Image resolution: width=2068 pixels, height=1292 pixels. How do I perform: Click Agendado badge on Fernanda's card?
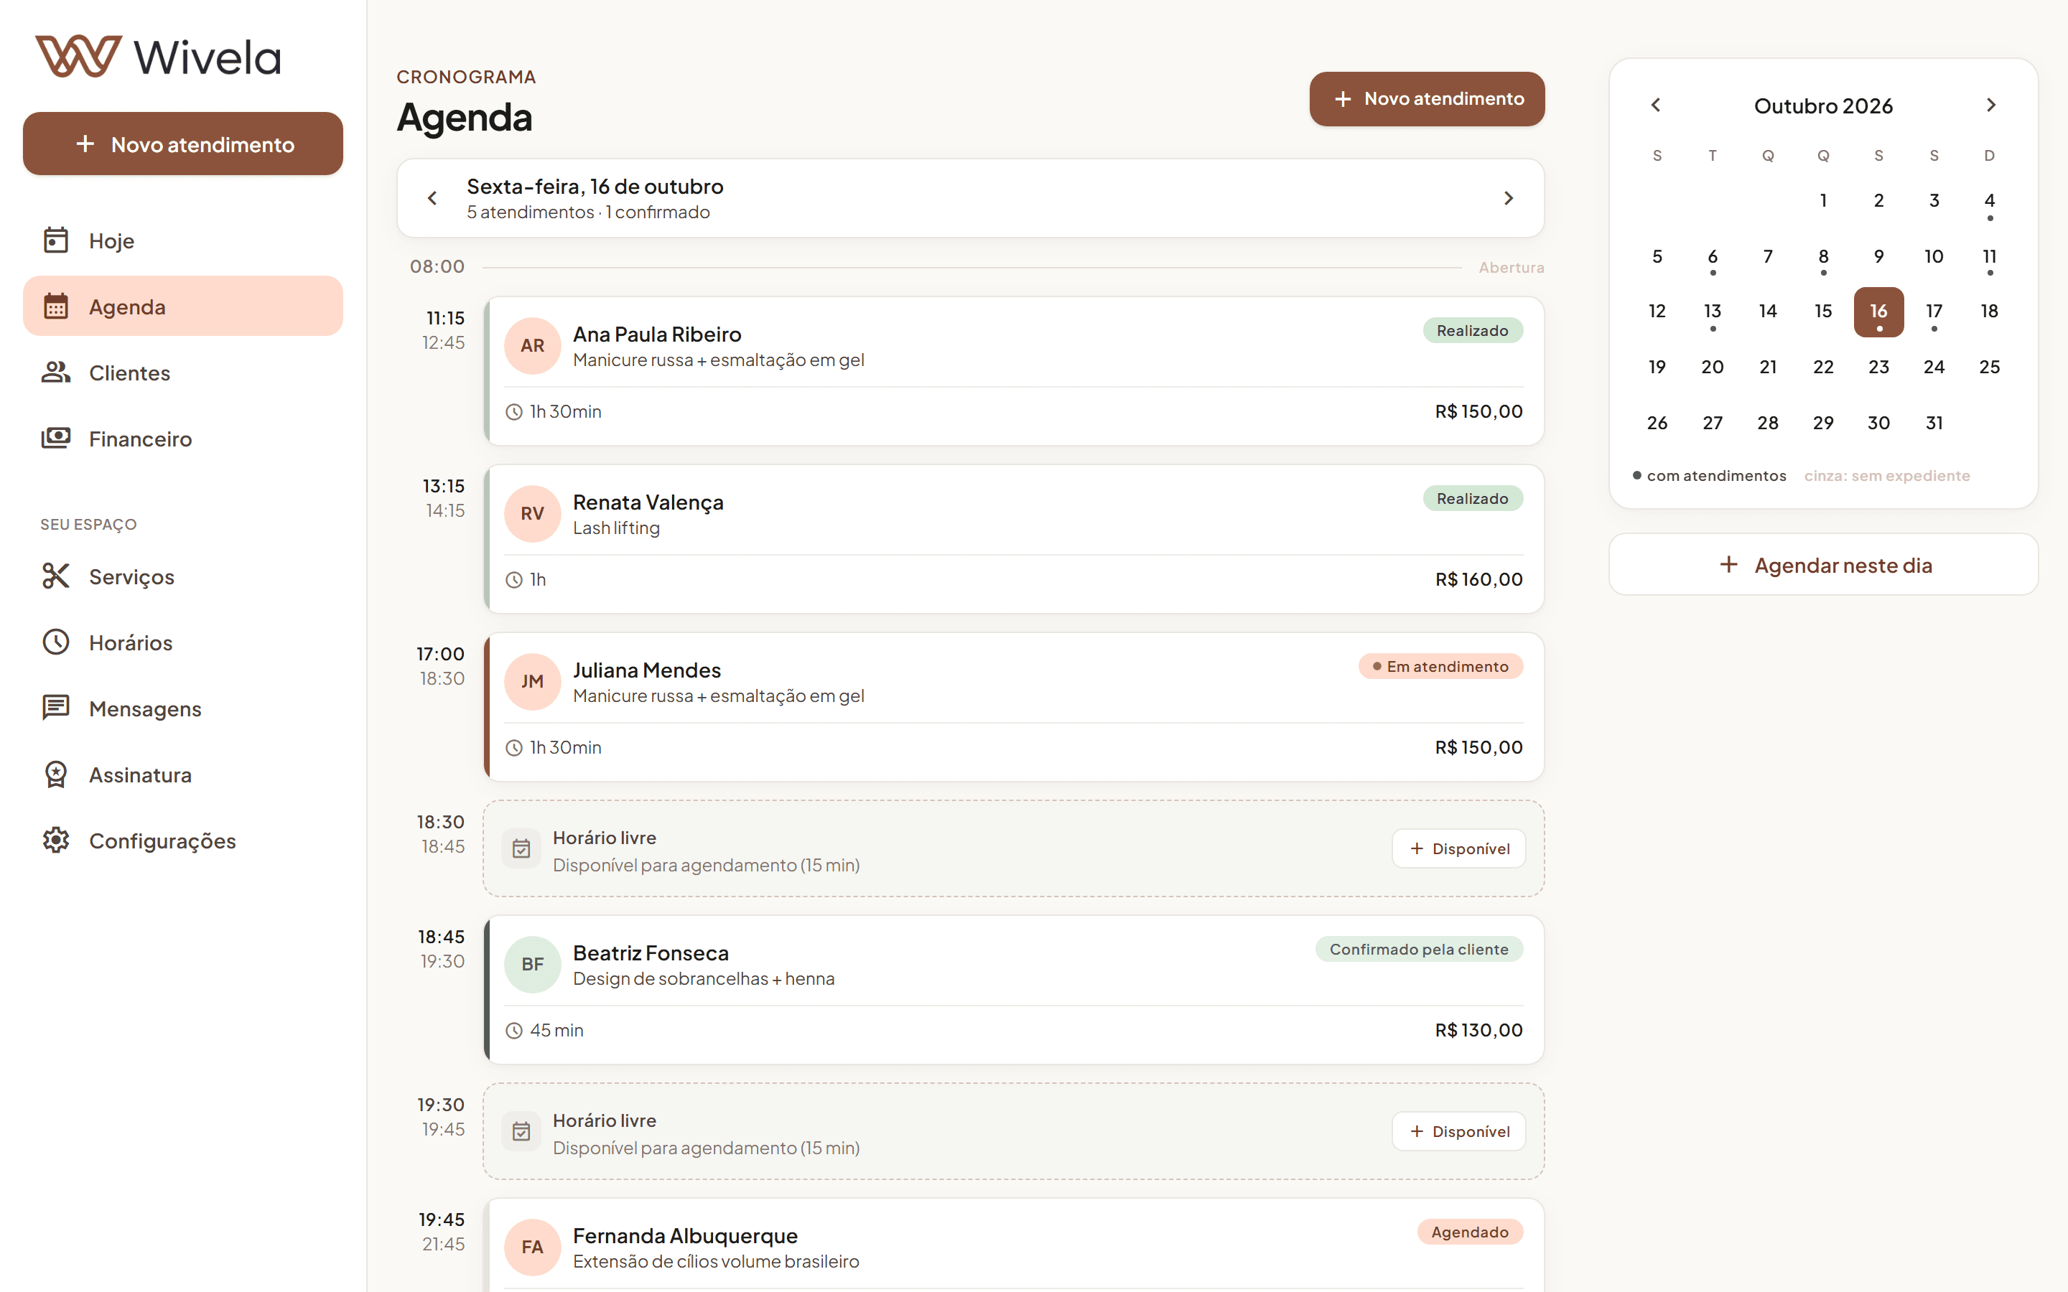coord(1470,1232)
